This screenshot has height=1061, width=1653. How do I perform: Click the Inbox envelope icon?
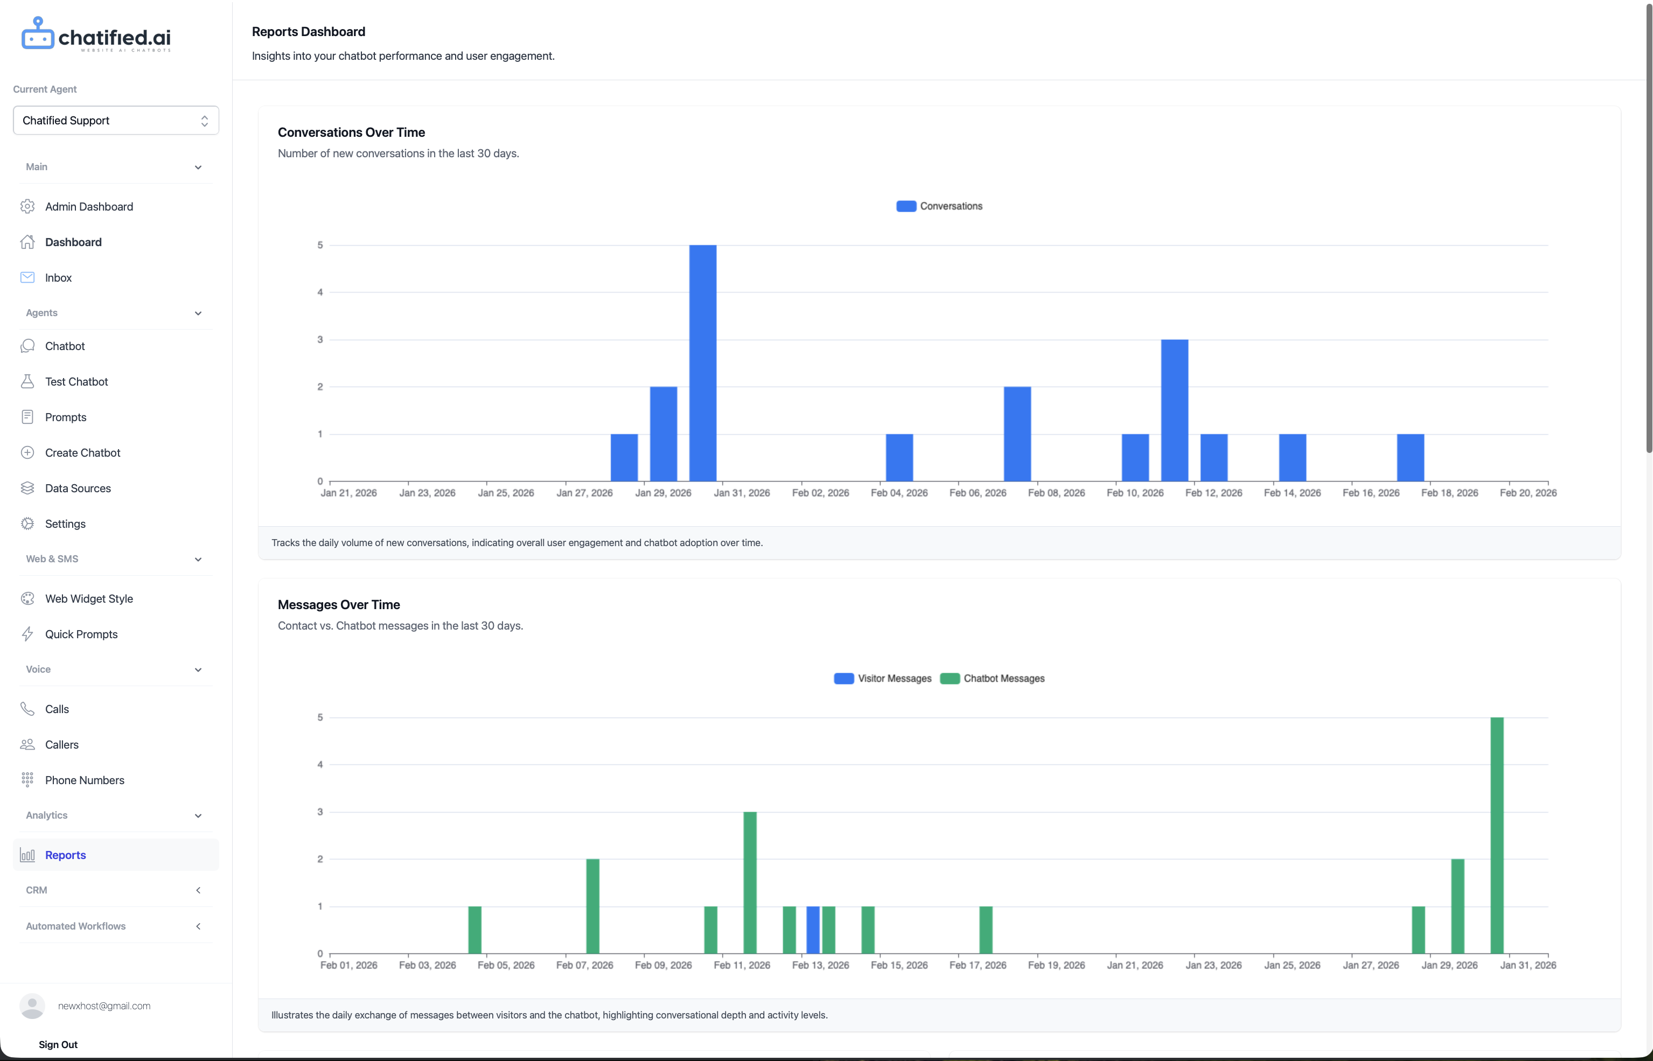coord(27,278)
